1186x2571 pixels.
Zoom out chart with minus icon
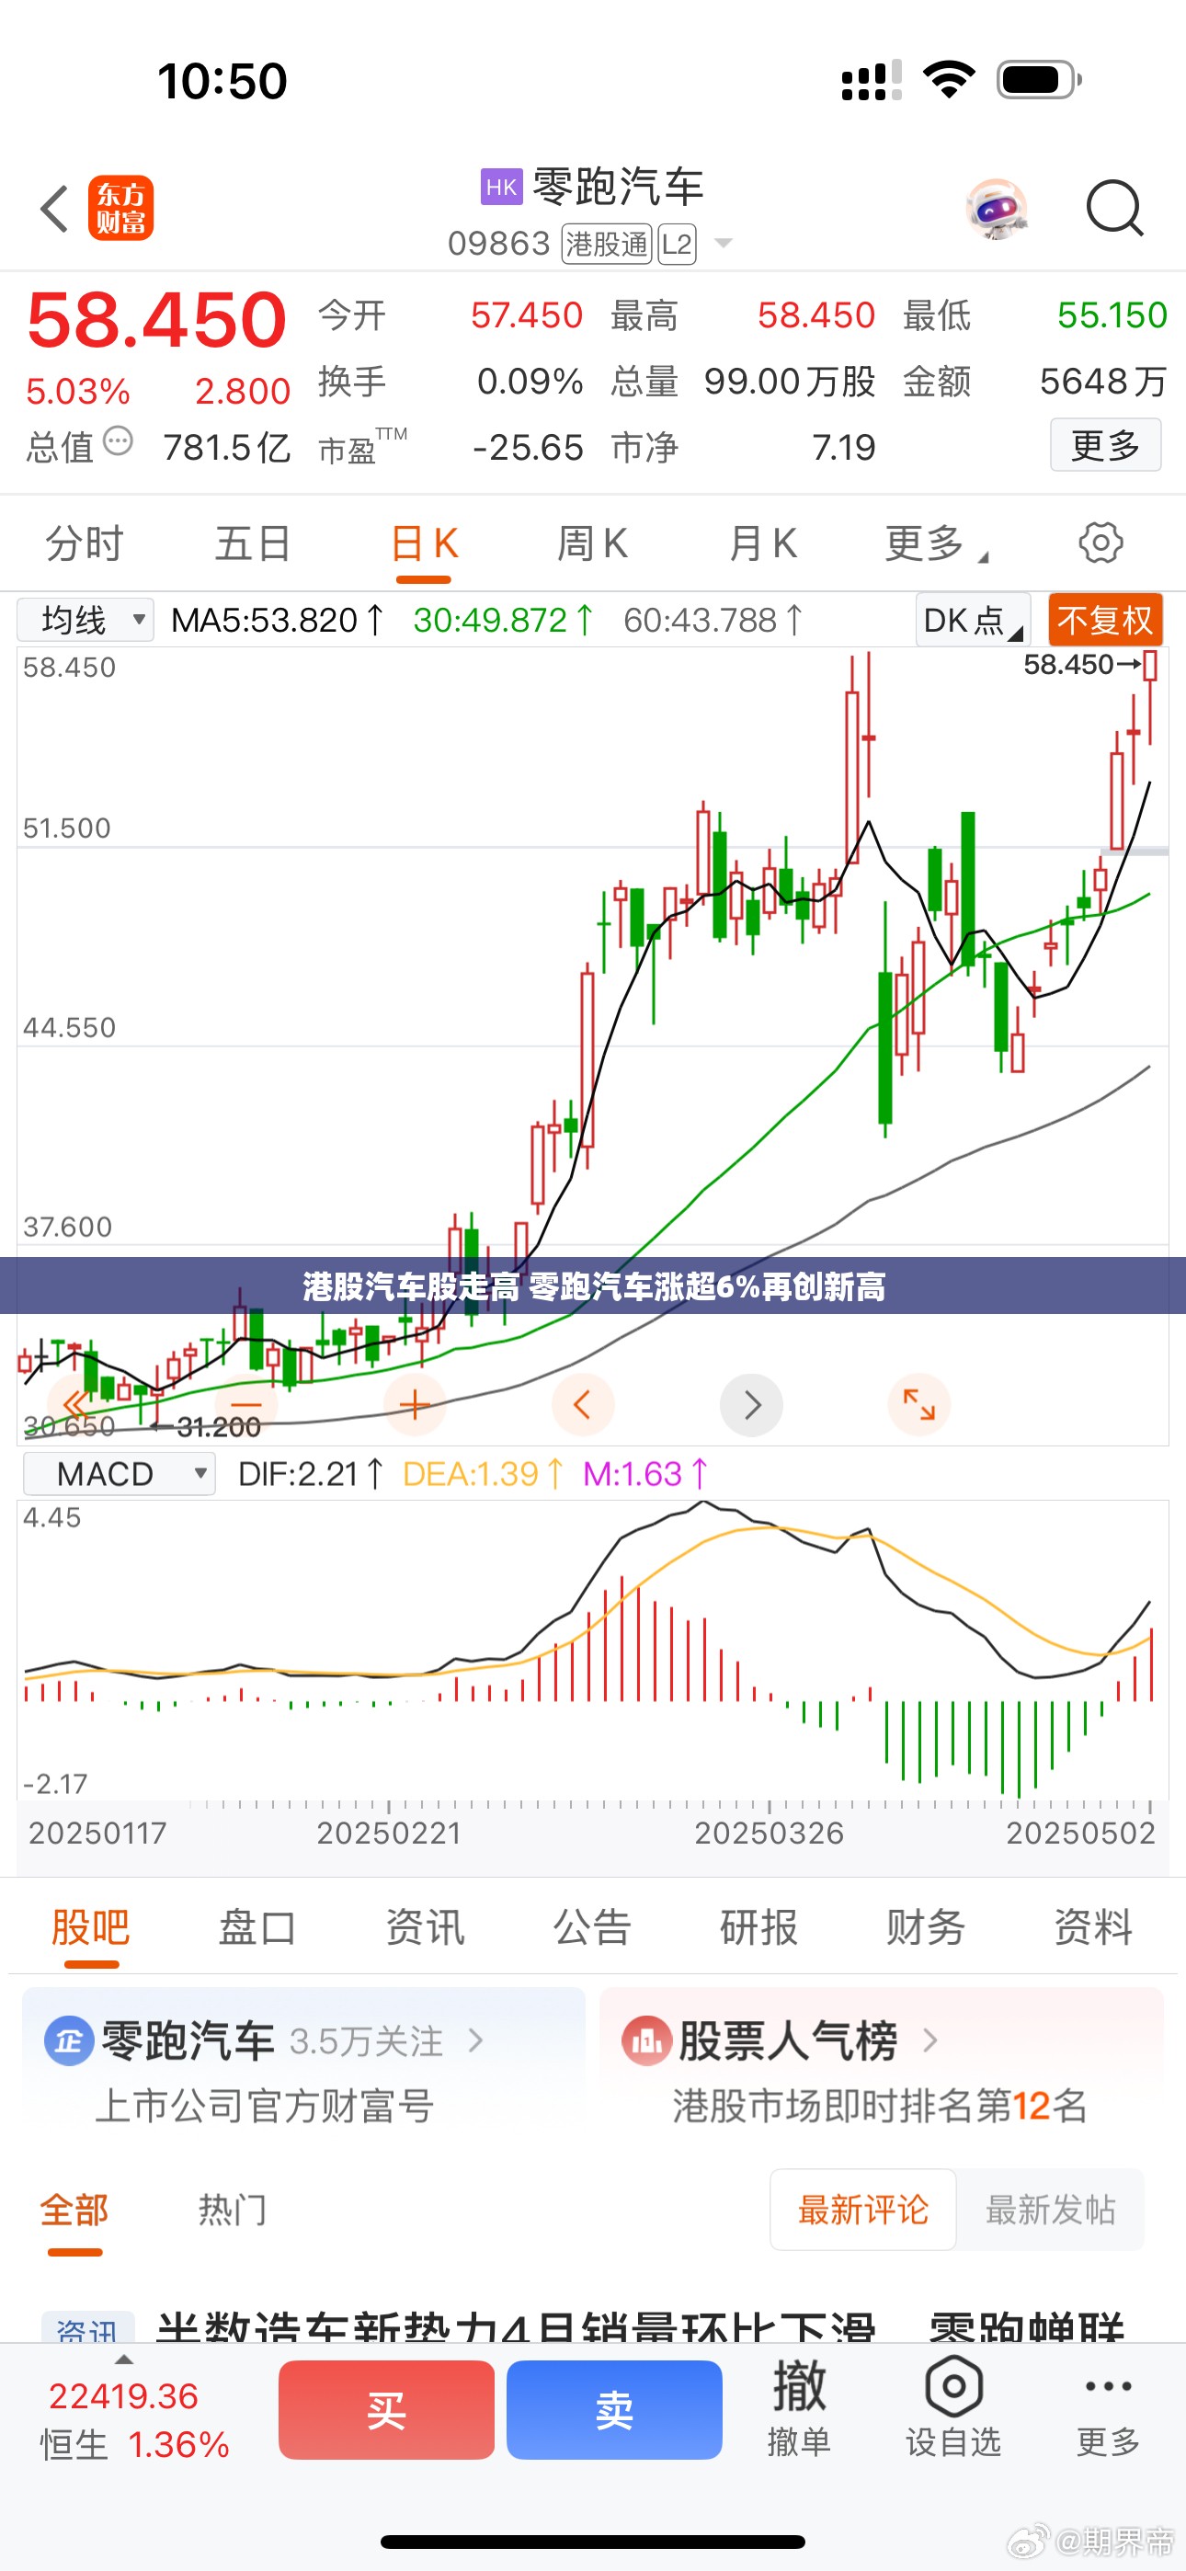click(x=245, y=1405)
